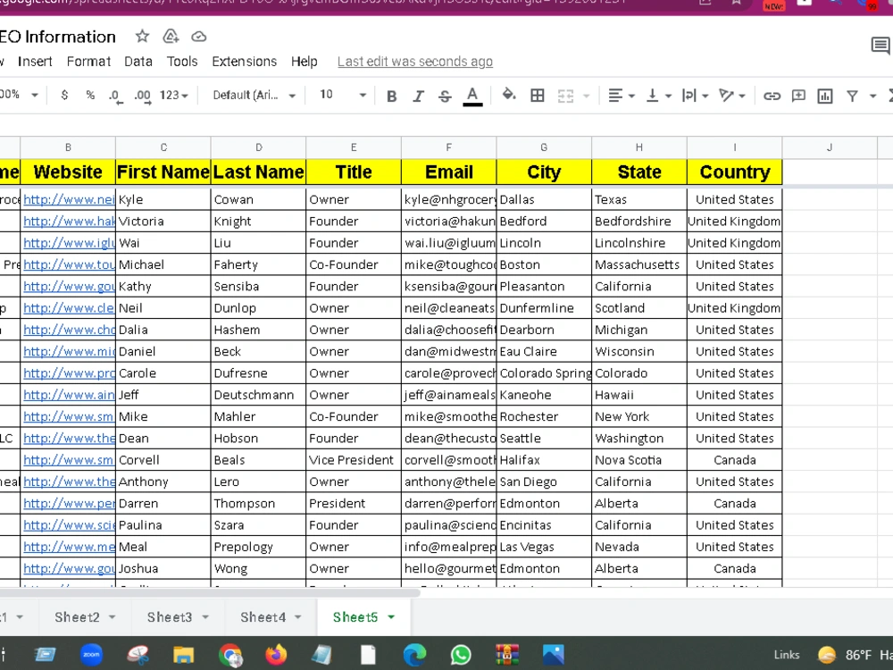The image size is (893, 670).
Task: Open the Help menu
Action: click(305, 62)
